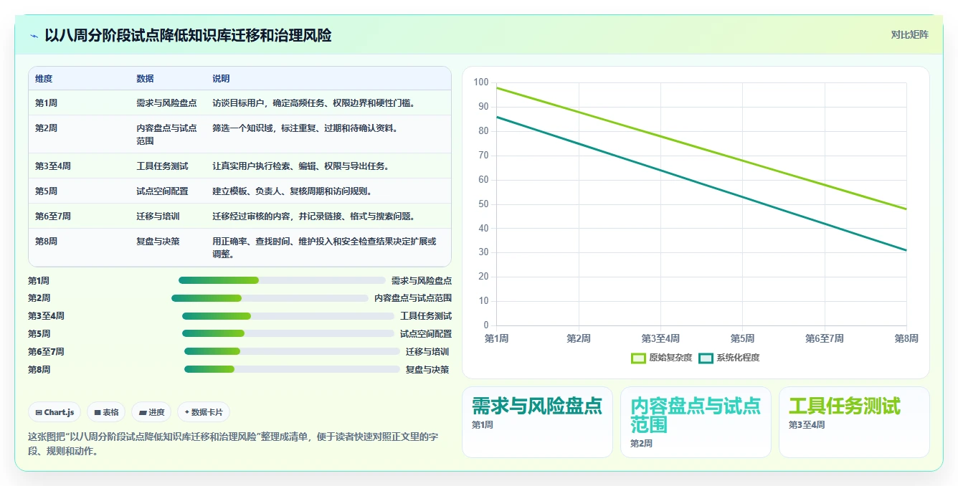Viewport: 958px width, 486px height.
Task: Click the 第8周 progress bar
Action: 292,369
